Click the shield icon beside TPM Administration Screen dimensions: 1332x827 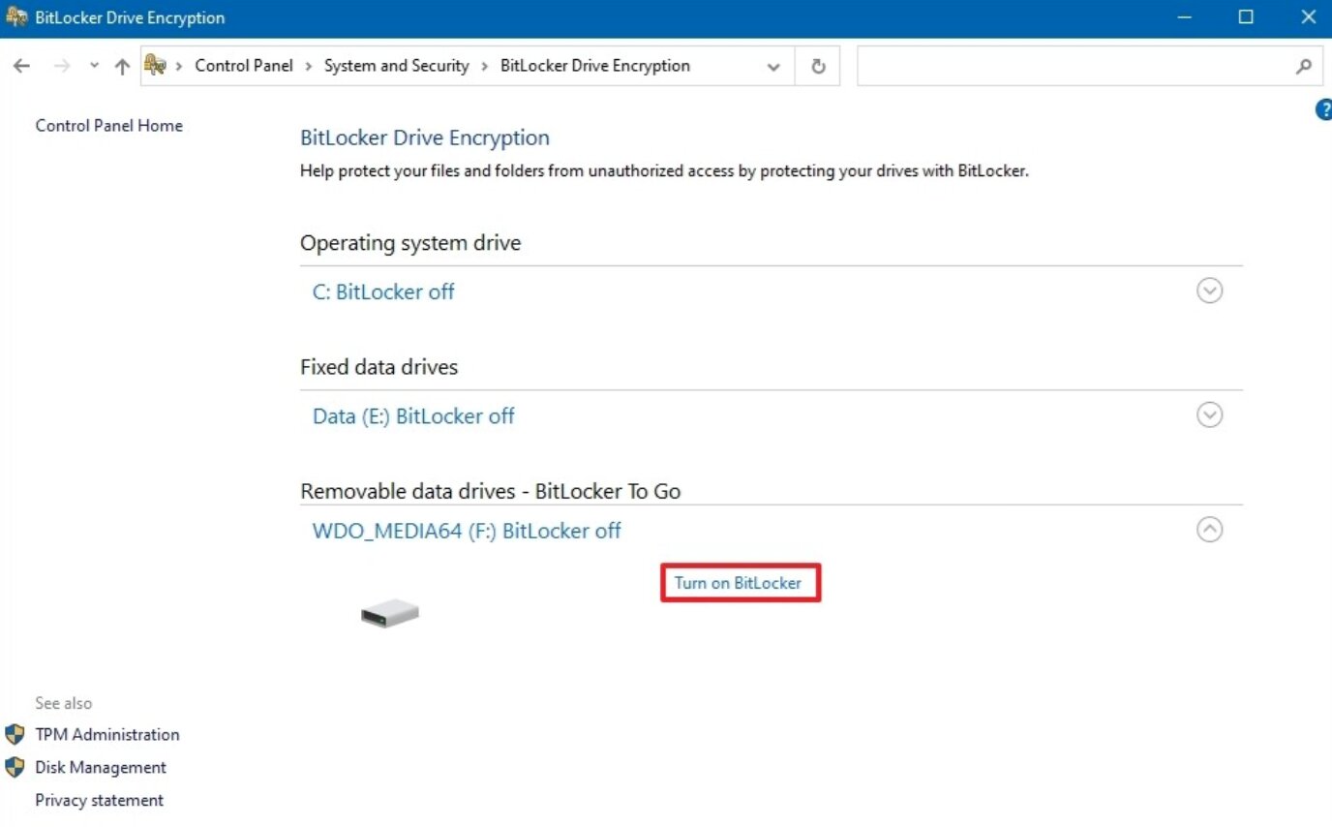[15, 734]
